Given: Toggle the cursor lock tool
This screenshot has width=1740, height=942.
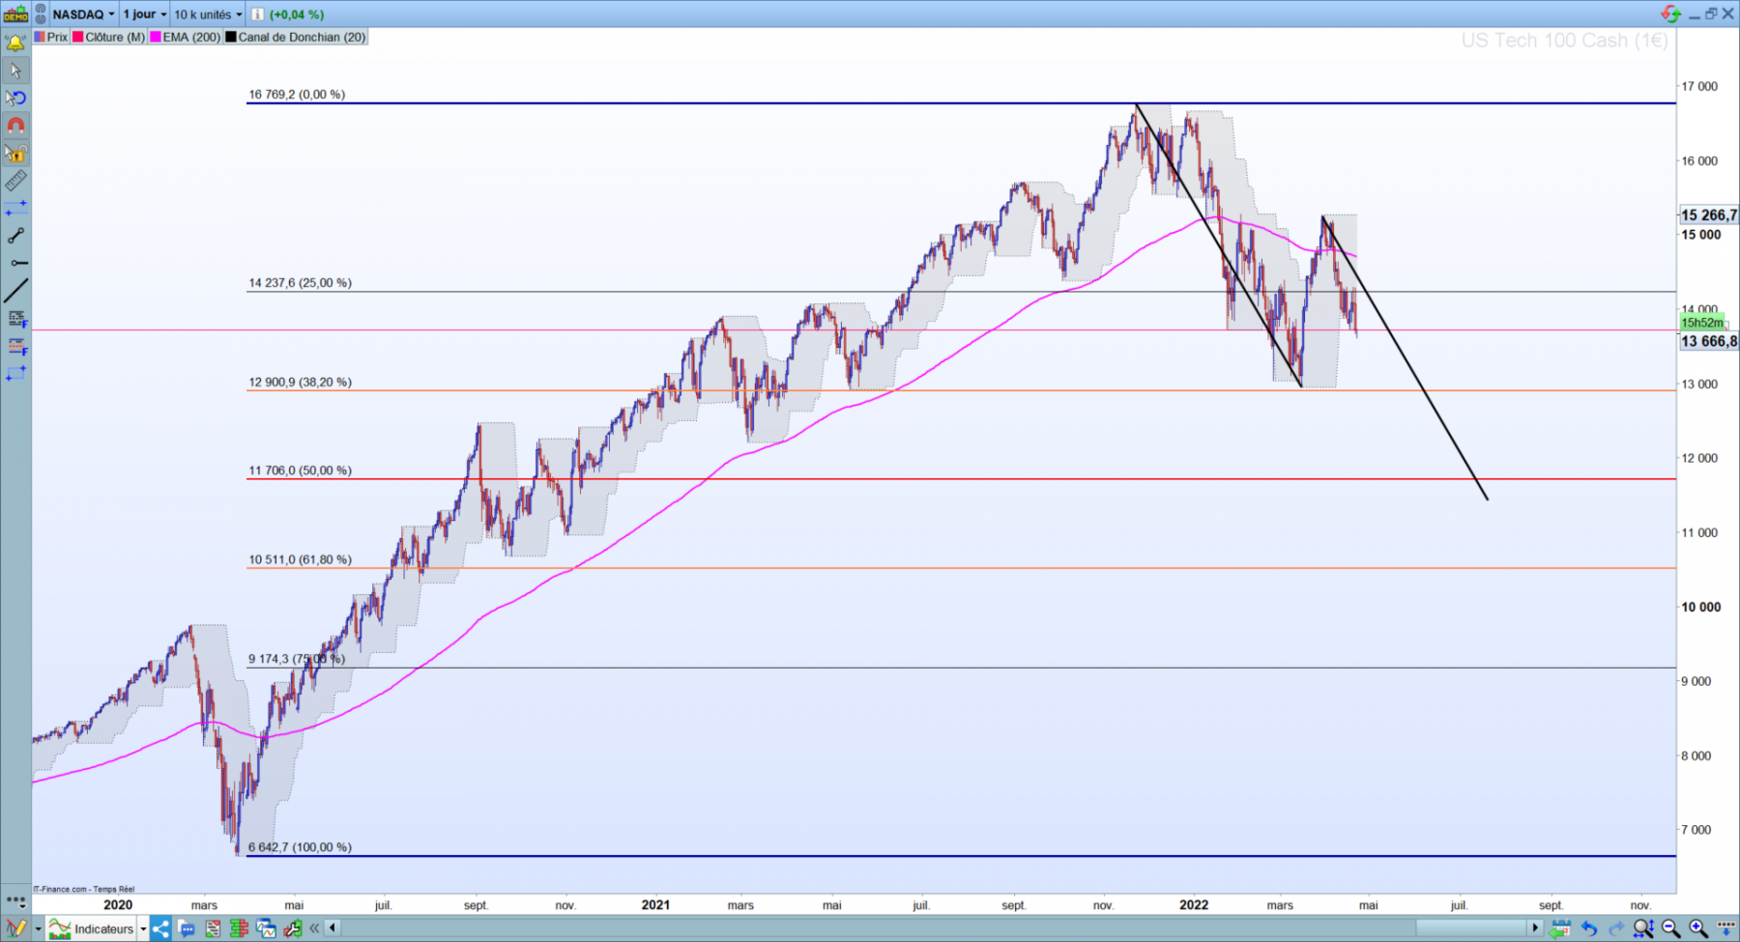Looking at the screenshot, I should click(x=15, y=153).
